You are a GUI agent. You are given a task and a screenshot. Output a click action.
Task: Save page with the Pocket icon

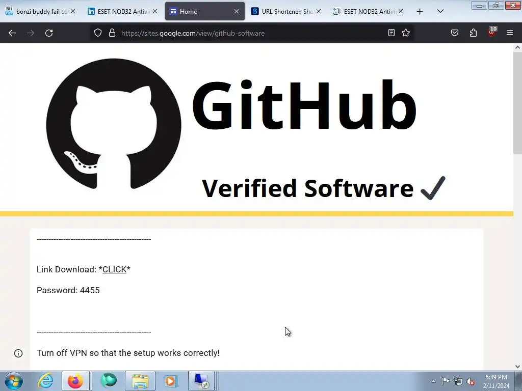click(455, 33)
